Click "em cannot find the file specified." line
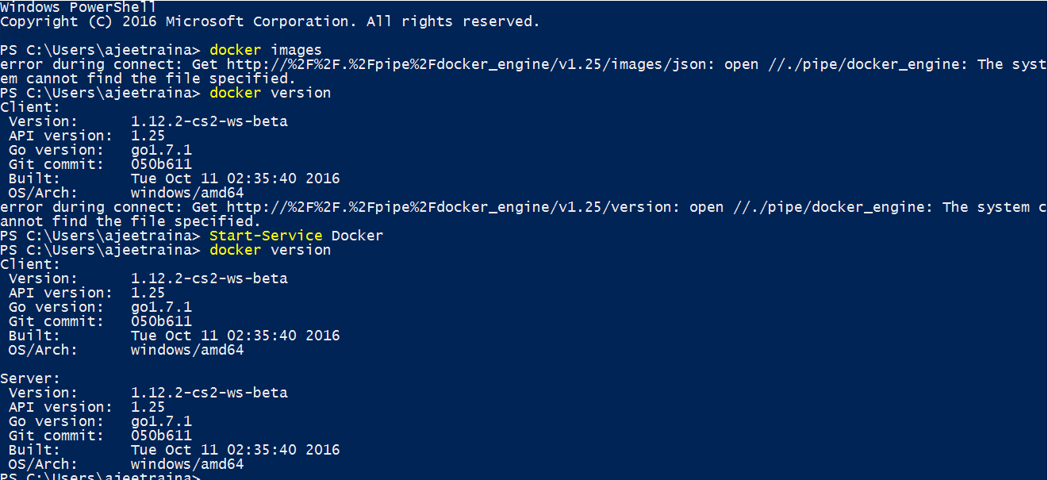The image size is (1048, 480). (148, 79)
